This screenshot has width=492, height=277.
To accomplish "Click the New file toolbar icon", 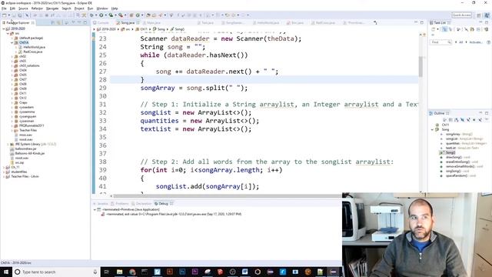I will pos(5,15).
